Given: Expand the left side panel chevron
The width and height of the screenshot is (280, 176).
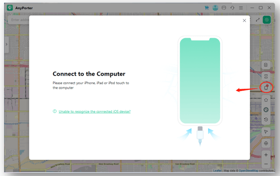Looking at the screenshot, I should click(6, 45).
